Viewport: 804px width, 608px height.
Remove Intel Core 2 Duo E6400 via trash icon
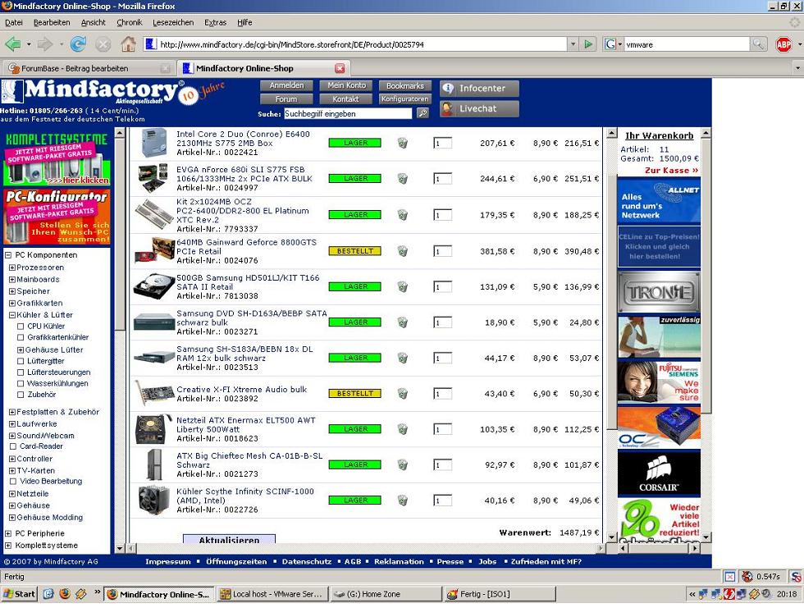point(403,143)
